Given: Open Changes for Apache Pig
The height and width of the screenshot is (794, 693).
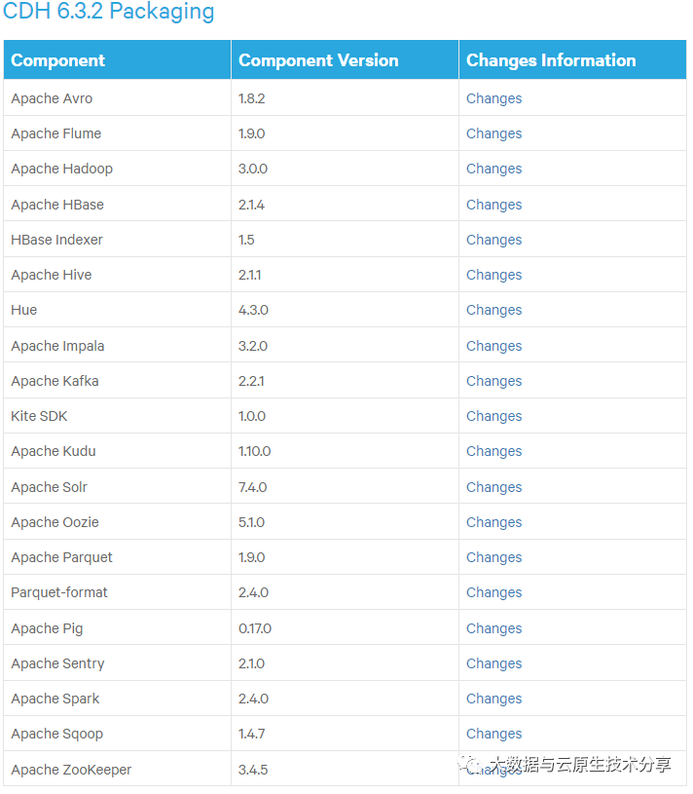Looking at the screenshot, I should click(x=493, y=628).
